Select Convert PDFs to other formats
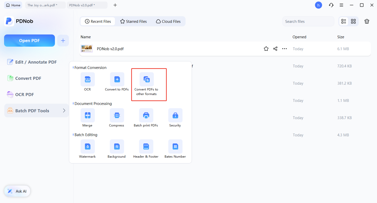Viewport: 377px width, 203px height. pyautogui.click(x=146, y=79)
